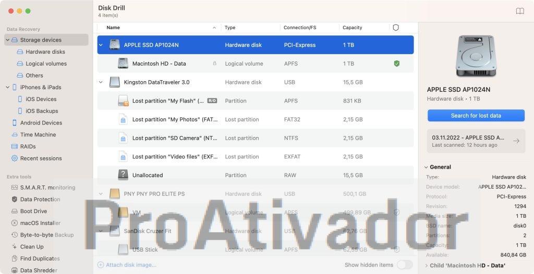
Task: Select Lost partition "Video files" row
Action: (256, 157)
